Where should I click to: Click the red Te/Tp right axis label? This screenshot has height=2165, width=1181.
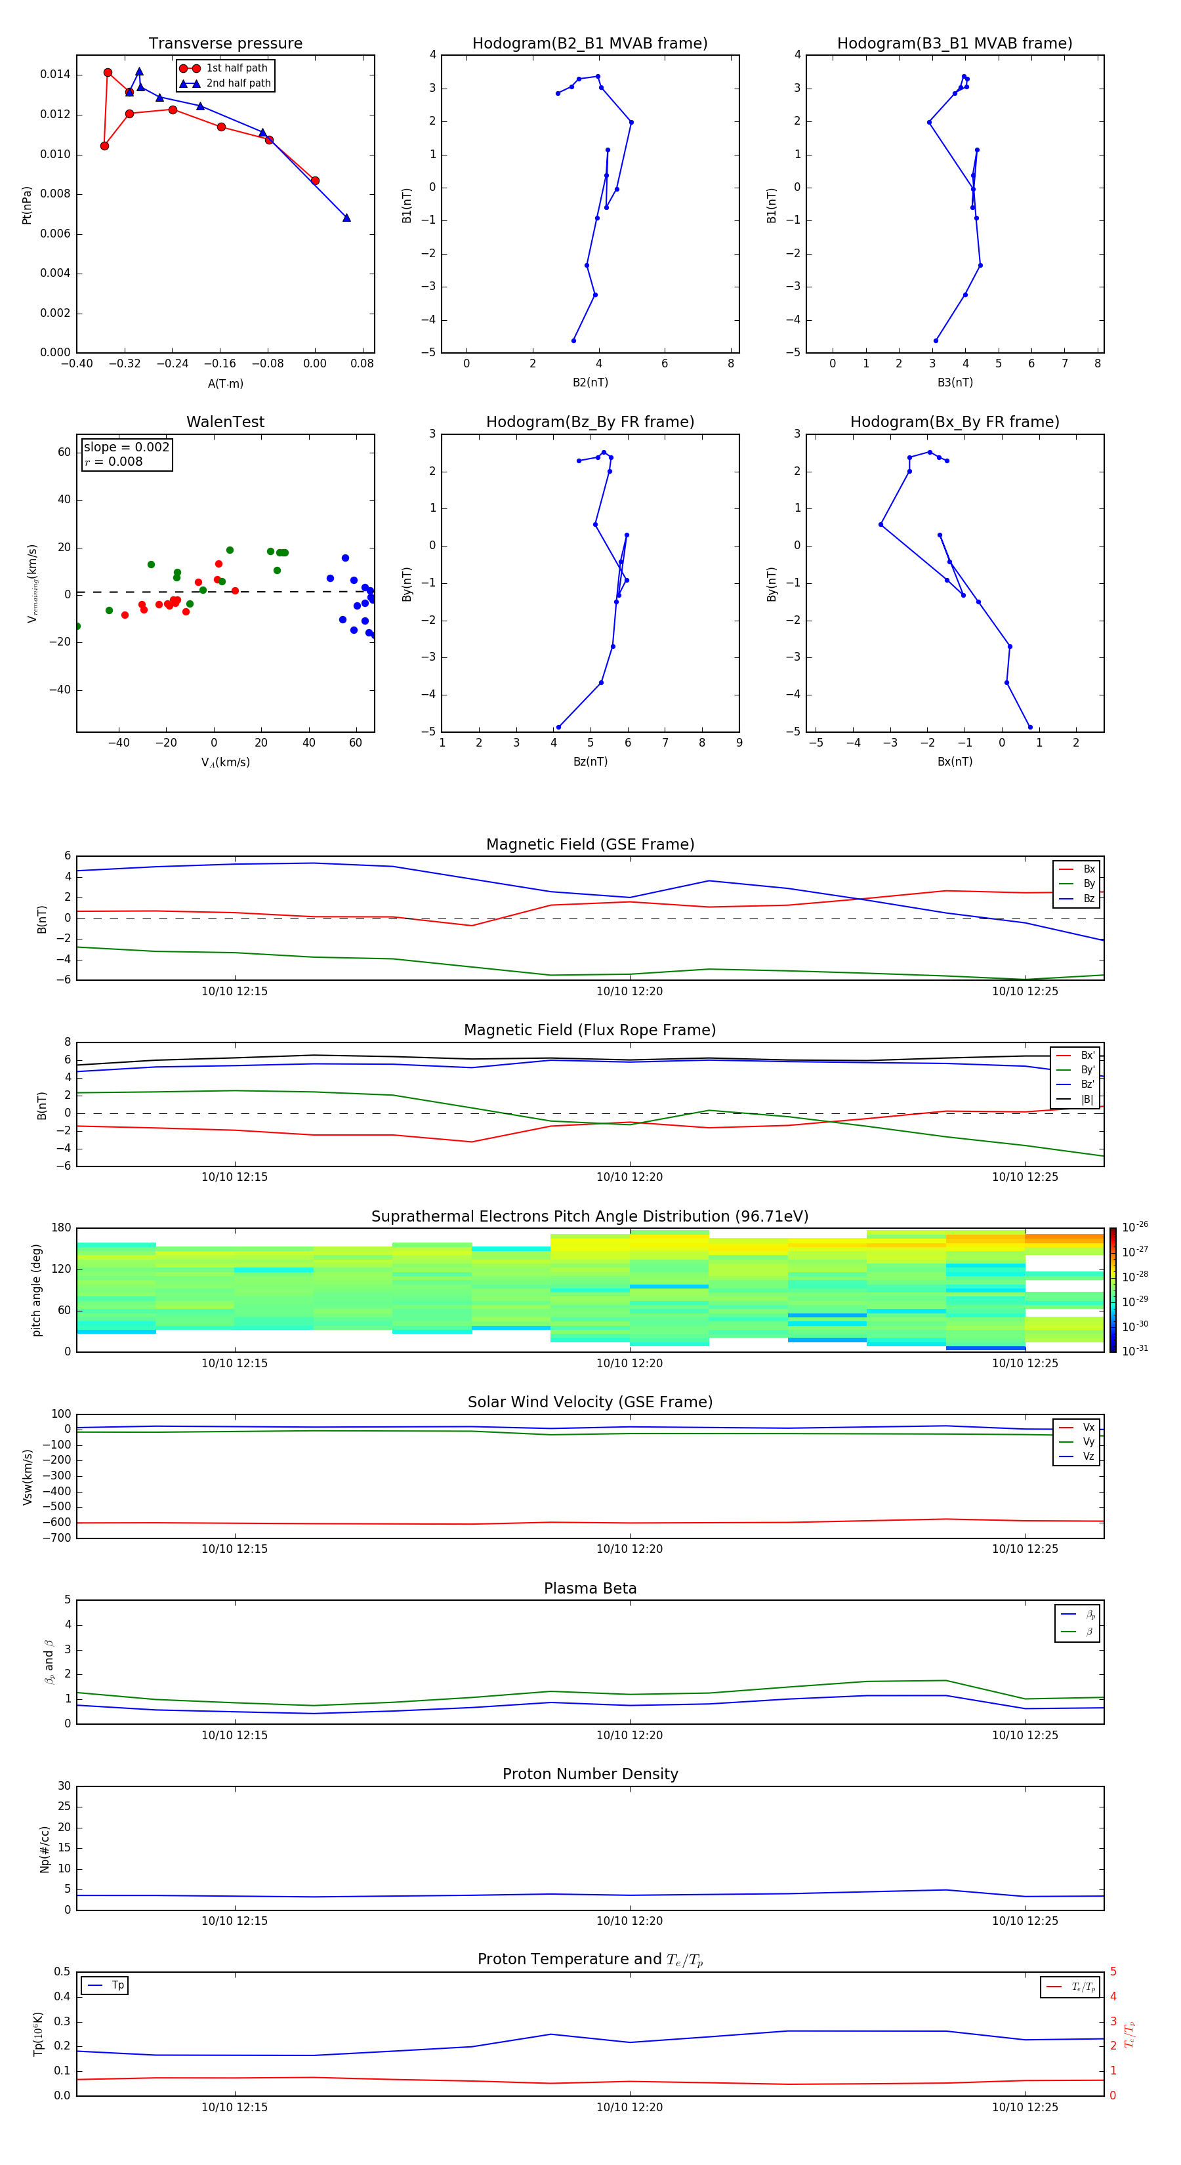click(x=1130, y=2034)
